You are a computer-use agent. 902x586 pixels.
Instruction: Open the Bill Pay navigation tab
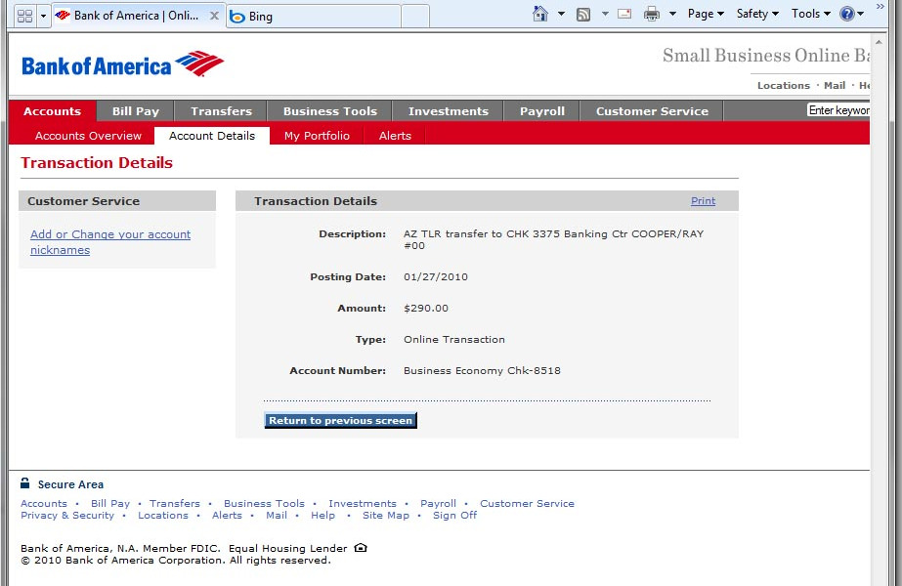136,111
